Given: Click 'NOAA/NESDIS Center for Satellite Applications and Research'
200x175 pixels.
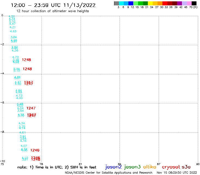Looking at the screenshot, I should tap(109, 173).
